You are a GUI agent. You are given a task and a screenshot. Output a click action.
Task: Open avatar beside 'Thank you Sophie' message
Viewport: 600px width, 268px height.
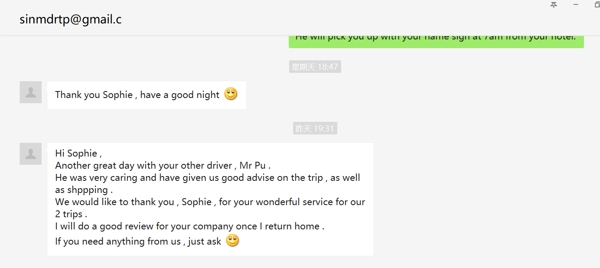click(x=30, y=92)
